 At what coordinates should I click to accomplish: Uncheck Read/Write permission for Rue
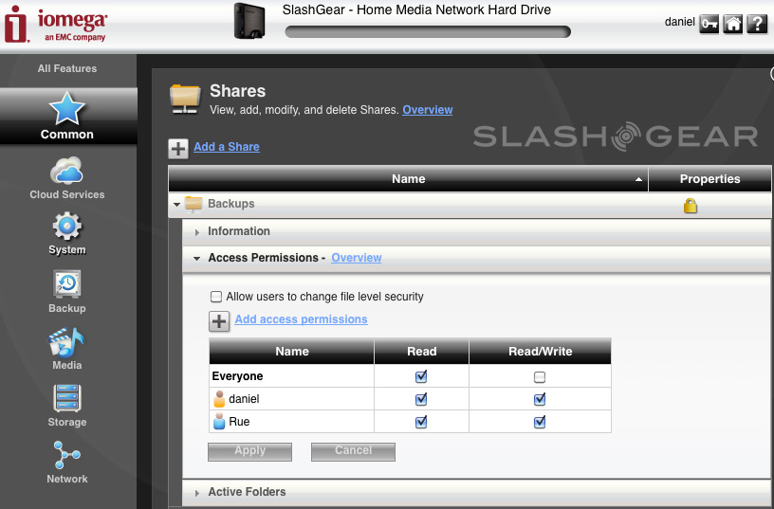tap(540, 422)
